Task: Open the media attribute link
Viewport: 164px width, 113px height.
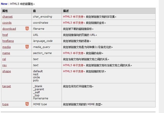Action: (x=7, y=47)
